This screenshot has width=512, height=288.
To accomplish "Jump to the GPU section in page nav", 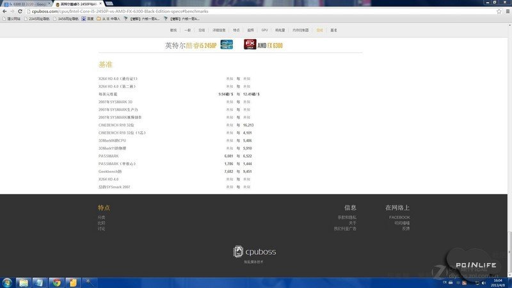I will pyautogui.click(x=264, y=30).
